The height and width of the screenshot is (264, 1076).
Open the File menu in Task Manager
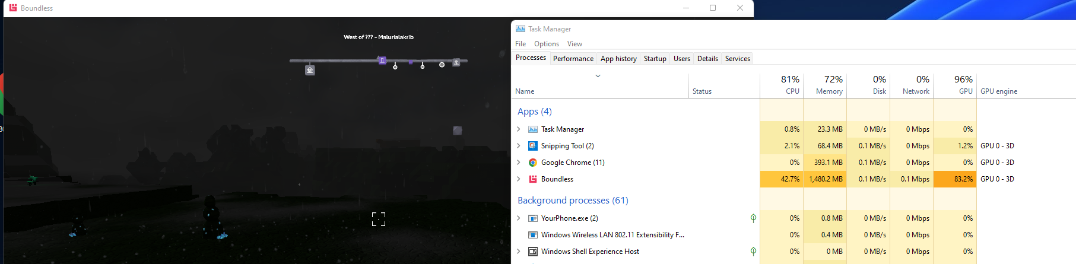tap(520, 44)
